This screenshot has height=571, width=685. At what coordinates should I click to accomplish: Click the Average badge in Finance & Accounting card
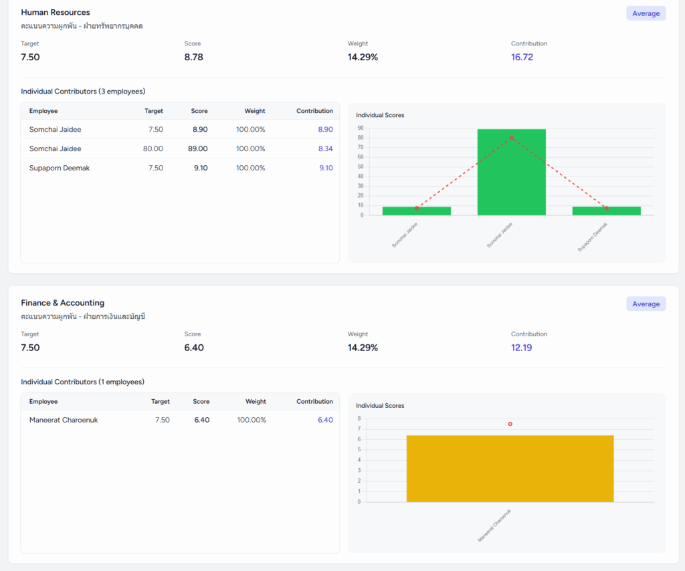(646, 304)
